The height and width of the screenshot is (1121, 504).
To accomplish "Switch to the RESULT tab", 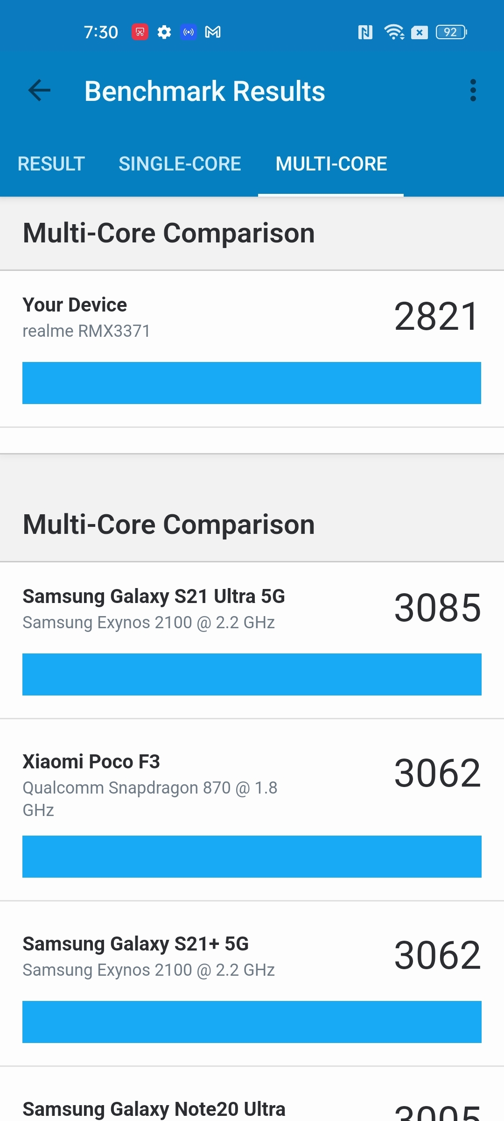I will 50,164.
